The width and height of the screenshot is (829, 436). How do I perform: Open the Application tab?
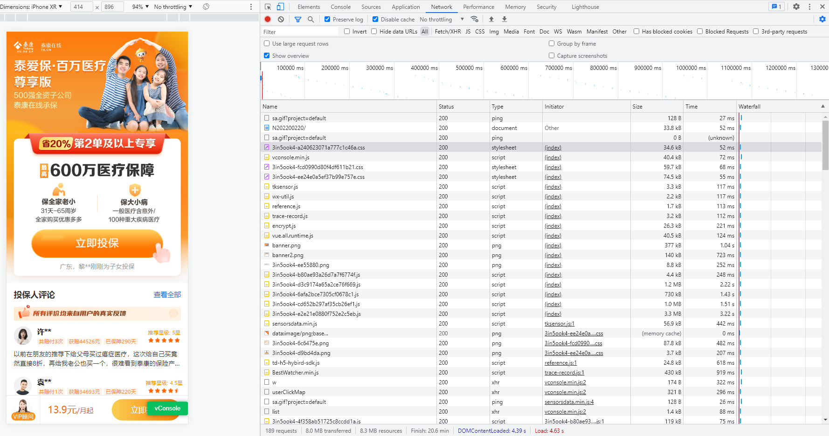[406, 7]
